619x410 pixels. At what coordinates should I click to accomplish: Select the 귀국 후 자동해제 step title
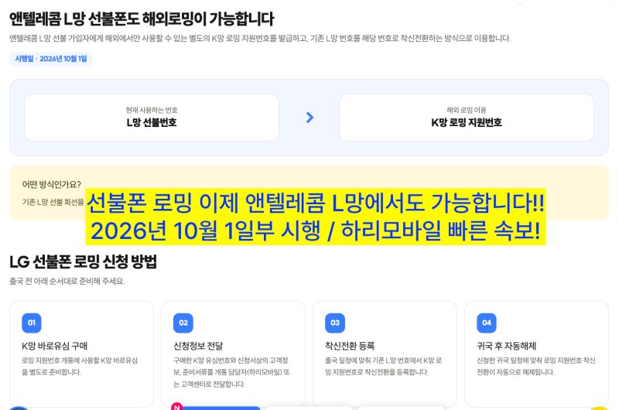point(507,346)
